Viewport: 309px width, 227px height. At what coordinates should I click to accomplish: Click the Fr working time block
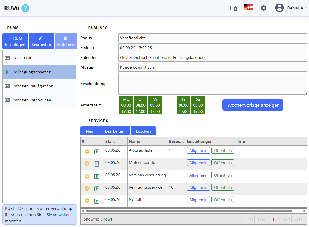pyautogui.click(x=184, y=105)
